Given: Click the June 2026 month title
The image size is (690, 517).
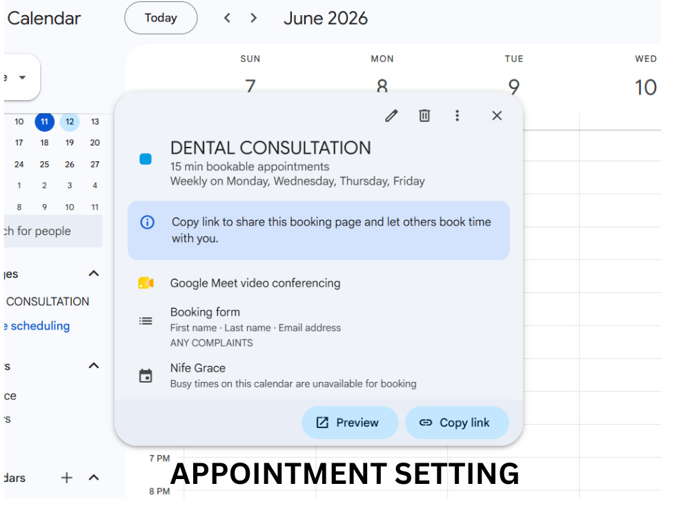Looking at the screenshot, I should (x=326, y=18).
